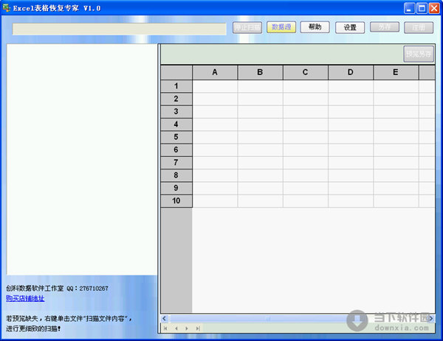Open the 数据源 data source button

281,27
